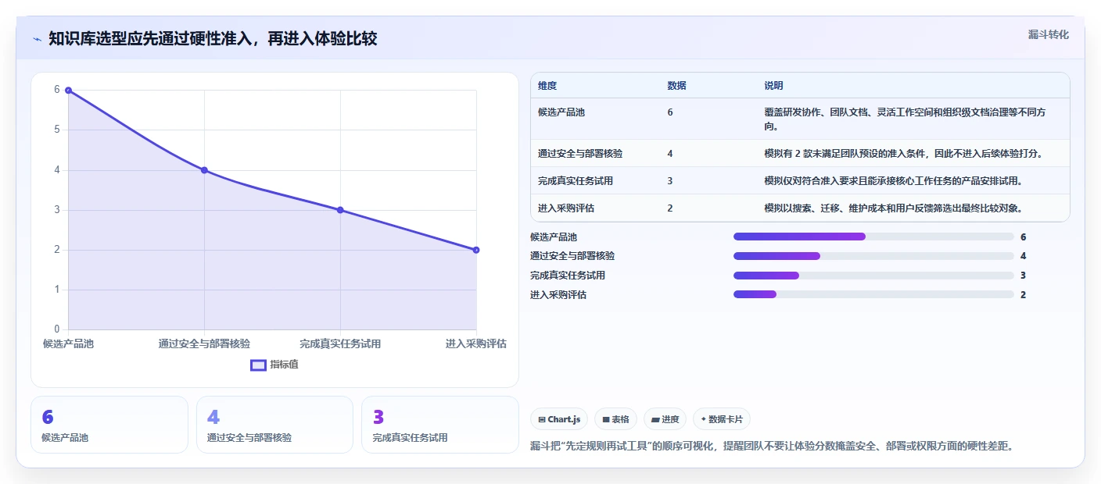Screen dimensions: 1101x484
Task: Select the 通过安全与部署核验 table row cell
Action: pyautogui.click(x=580, y=153)
